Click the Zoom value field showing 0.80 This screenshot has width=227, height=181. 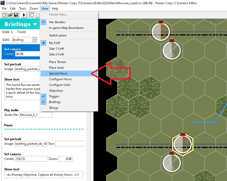pyautogui.click(x=65, y=159)
